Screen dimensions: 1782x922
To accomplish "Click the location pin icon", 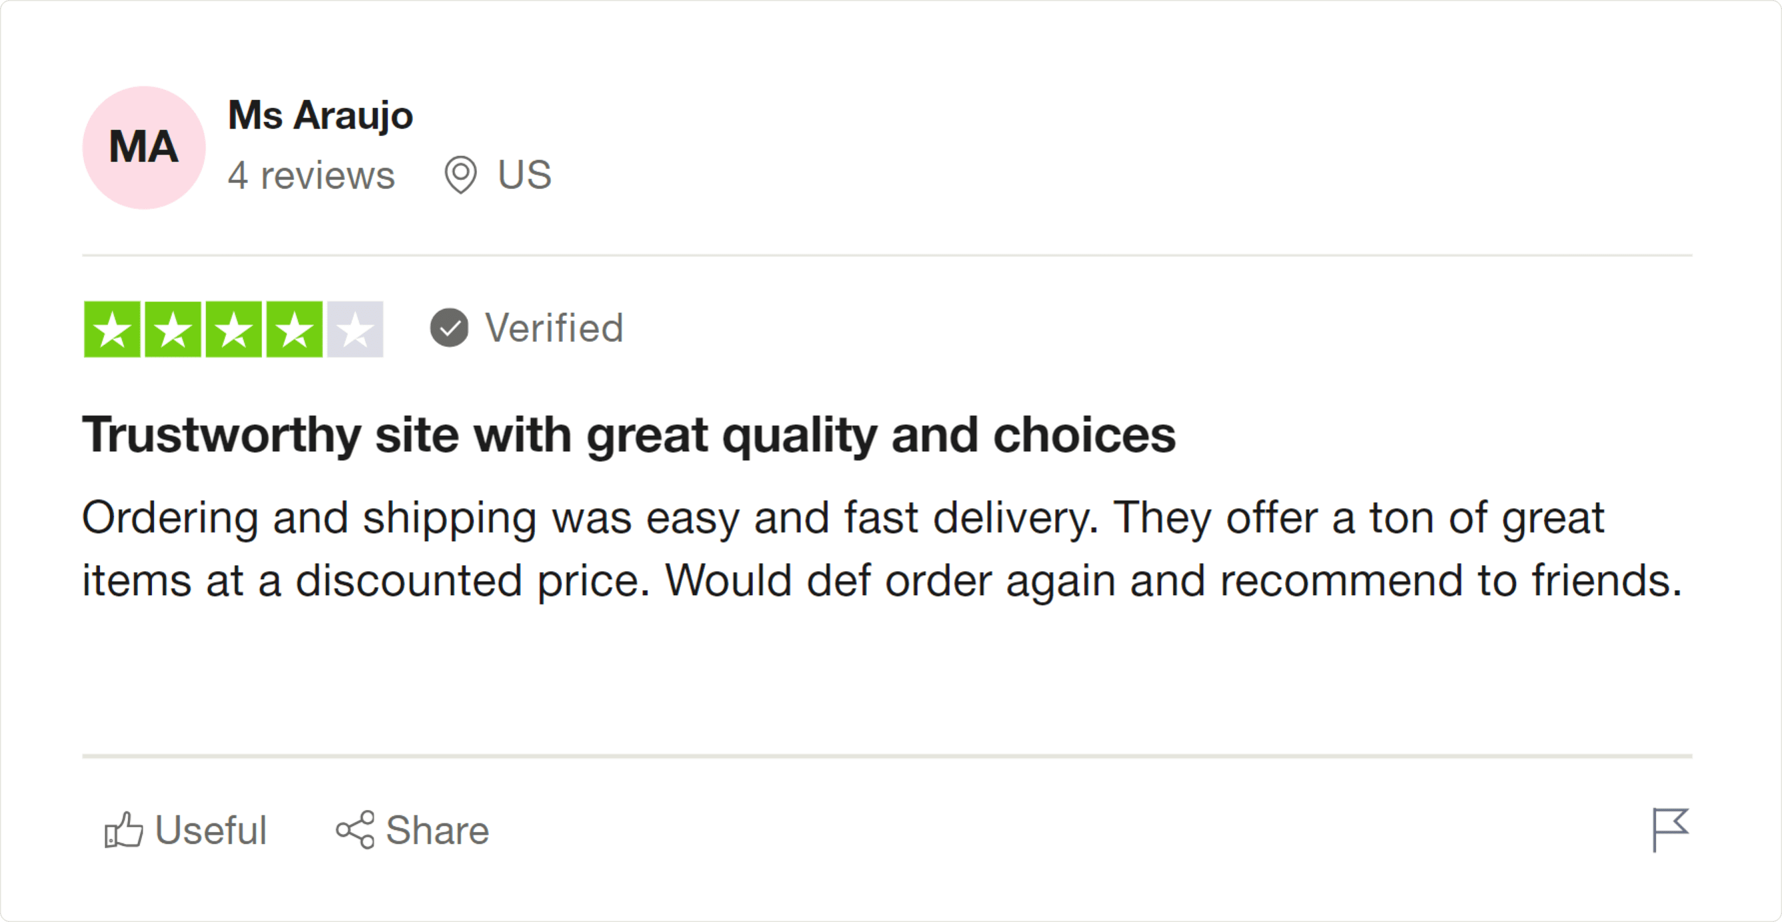I will tap(461, 175).
